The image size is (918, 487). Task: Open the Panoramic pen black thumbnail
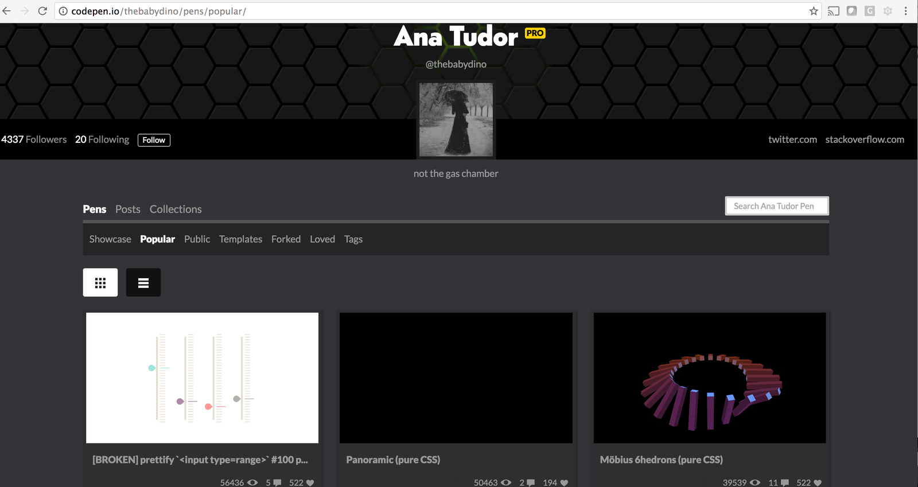(x=456, y=377)
